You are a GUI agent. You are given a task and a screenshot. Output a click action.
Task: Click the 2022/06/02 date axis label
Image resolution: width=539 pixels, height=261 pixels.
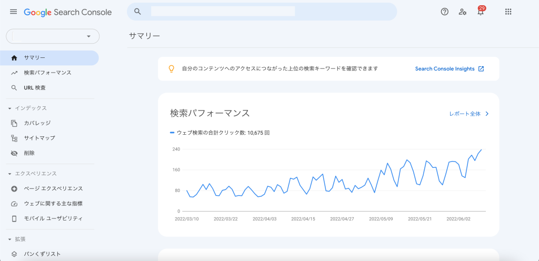[x=458, y=219]
